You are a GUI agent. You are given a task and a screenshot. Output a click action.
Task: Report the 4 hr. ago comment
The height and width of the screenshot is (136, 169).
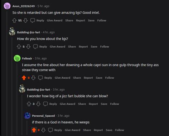click(83, 47)
